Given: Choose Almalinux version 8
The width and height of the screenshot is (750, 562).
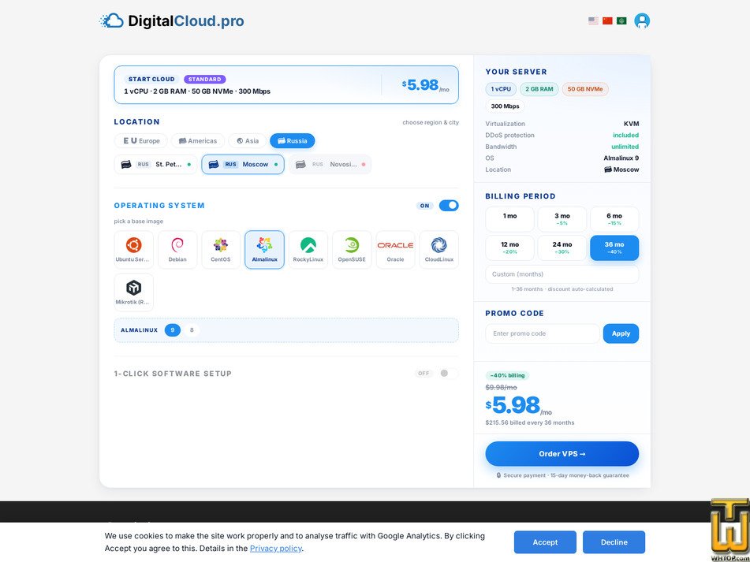Looking at the screenshot, I should (192, 330).
